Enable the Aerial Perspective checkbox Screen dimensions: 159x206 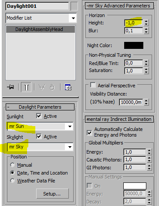click(x=93, y=85)
